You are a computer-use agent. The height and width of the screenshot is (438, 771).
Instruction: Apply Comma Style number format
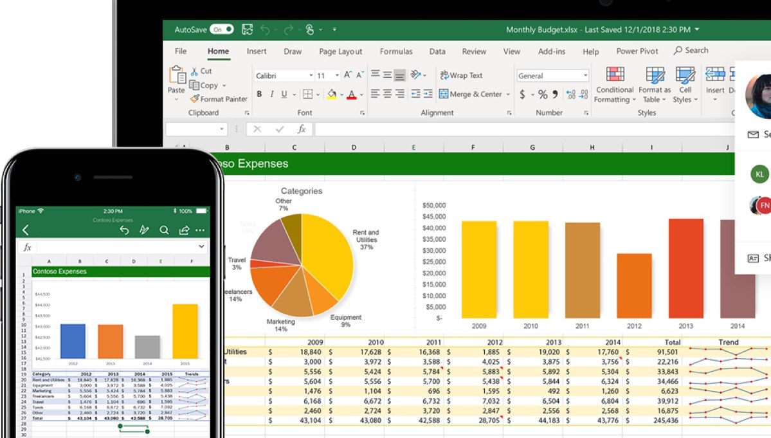[555, 94]
